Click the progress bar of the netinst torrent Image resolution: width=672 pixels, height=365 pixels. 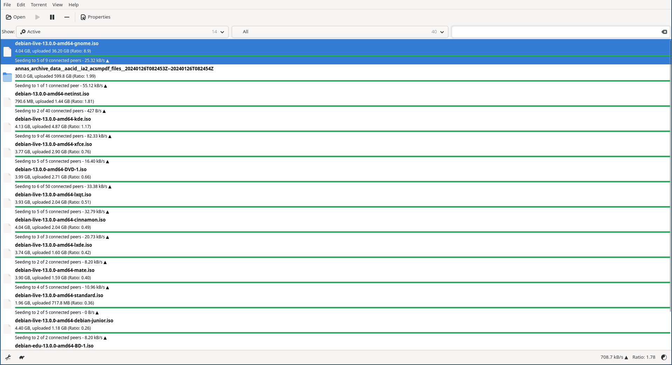point(342,106)
